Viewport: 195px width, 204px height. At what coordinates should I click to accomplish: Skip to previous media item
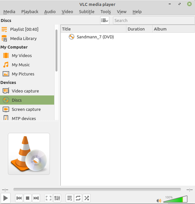tap(19, 198)
